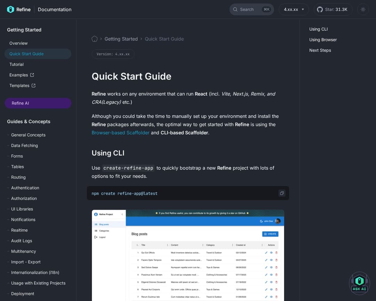Screen dimensions: 376x301
Task: Follow the Browser-based Scaffolder link
Action: (120, 132)
